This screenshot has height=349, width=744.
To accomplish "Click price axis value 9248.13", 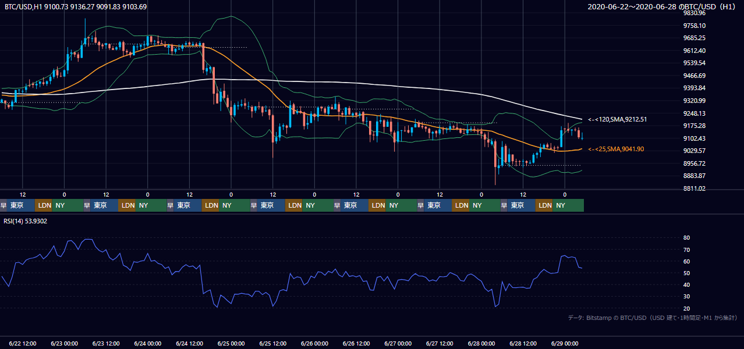I will point(695,113).
